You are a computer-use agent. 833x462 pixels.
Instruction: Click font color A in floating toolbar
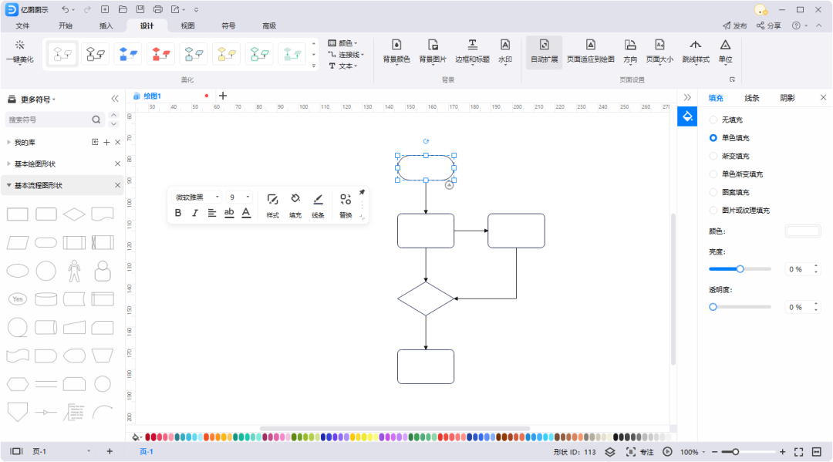246,213
